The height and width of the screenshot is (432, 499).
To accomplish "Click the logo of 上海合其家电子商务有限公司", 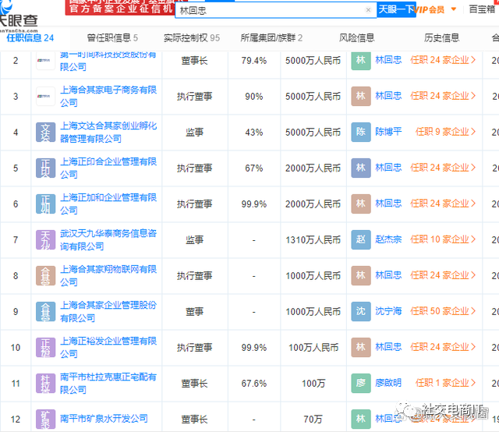I will 45,96.
